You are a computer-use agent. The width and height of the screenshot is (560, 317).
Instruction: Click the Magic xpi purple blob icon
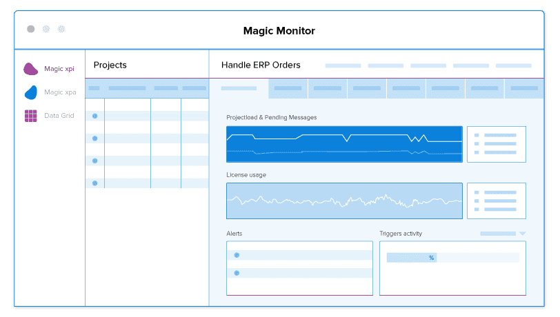[31, 69]
